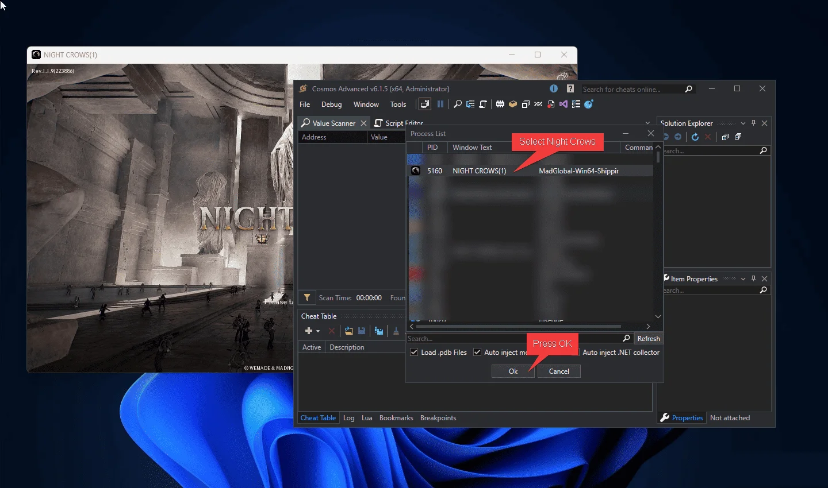Open the File menu
Image resolution: width=828 pixels, height=488 pixels.
pyautogui.click(x=305, y=104)
